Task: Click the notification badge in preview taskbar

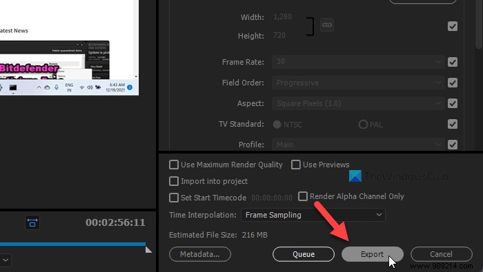Action: [x=130, y=87]
